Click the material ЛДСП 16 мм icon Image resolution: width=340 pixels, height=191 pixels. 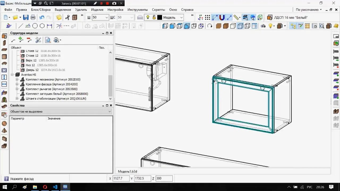[x=270, y=18]
